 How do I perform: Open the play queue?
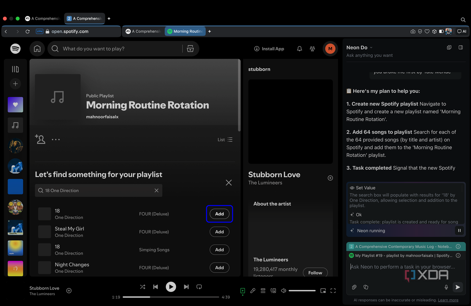[263, 290]
